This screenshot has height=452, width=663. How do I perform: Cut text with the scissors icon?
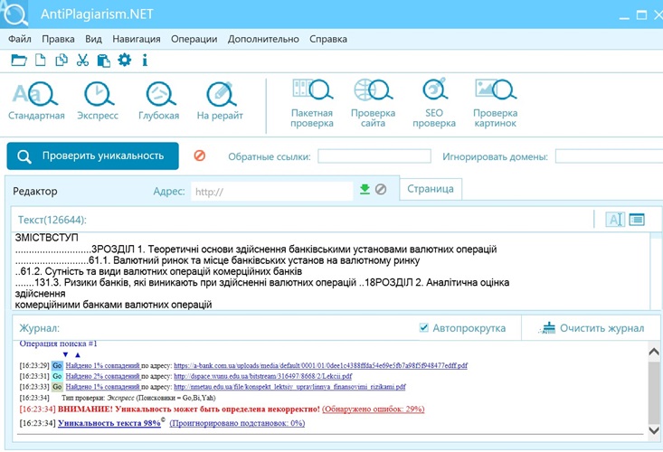tap(82, 60)
